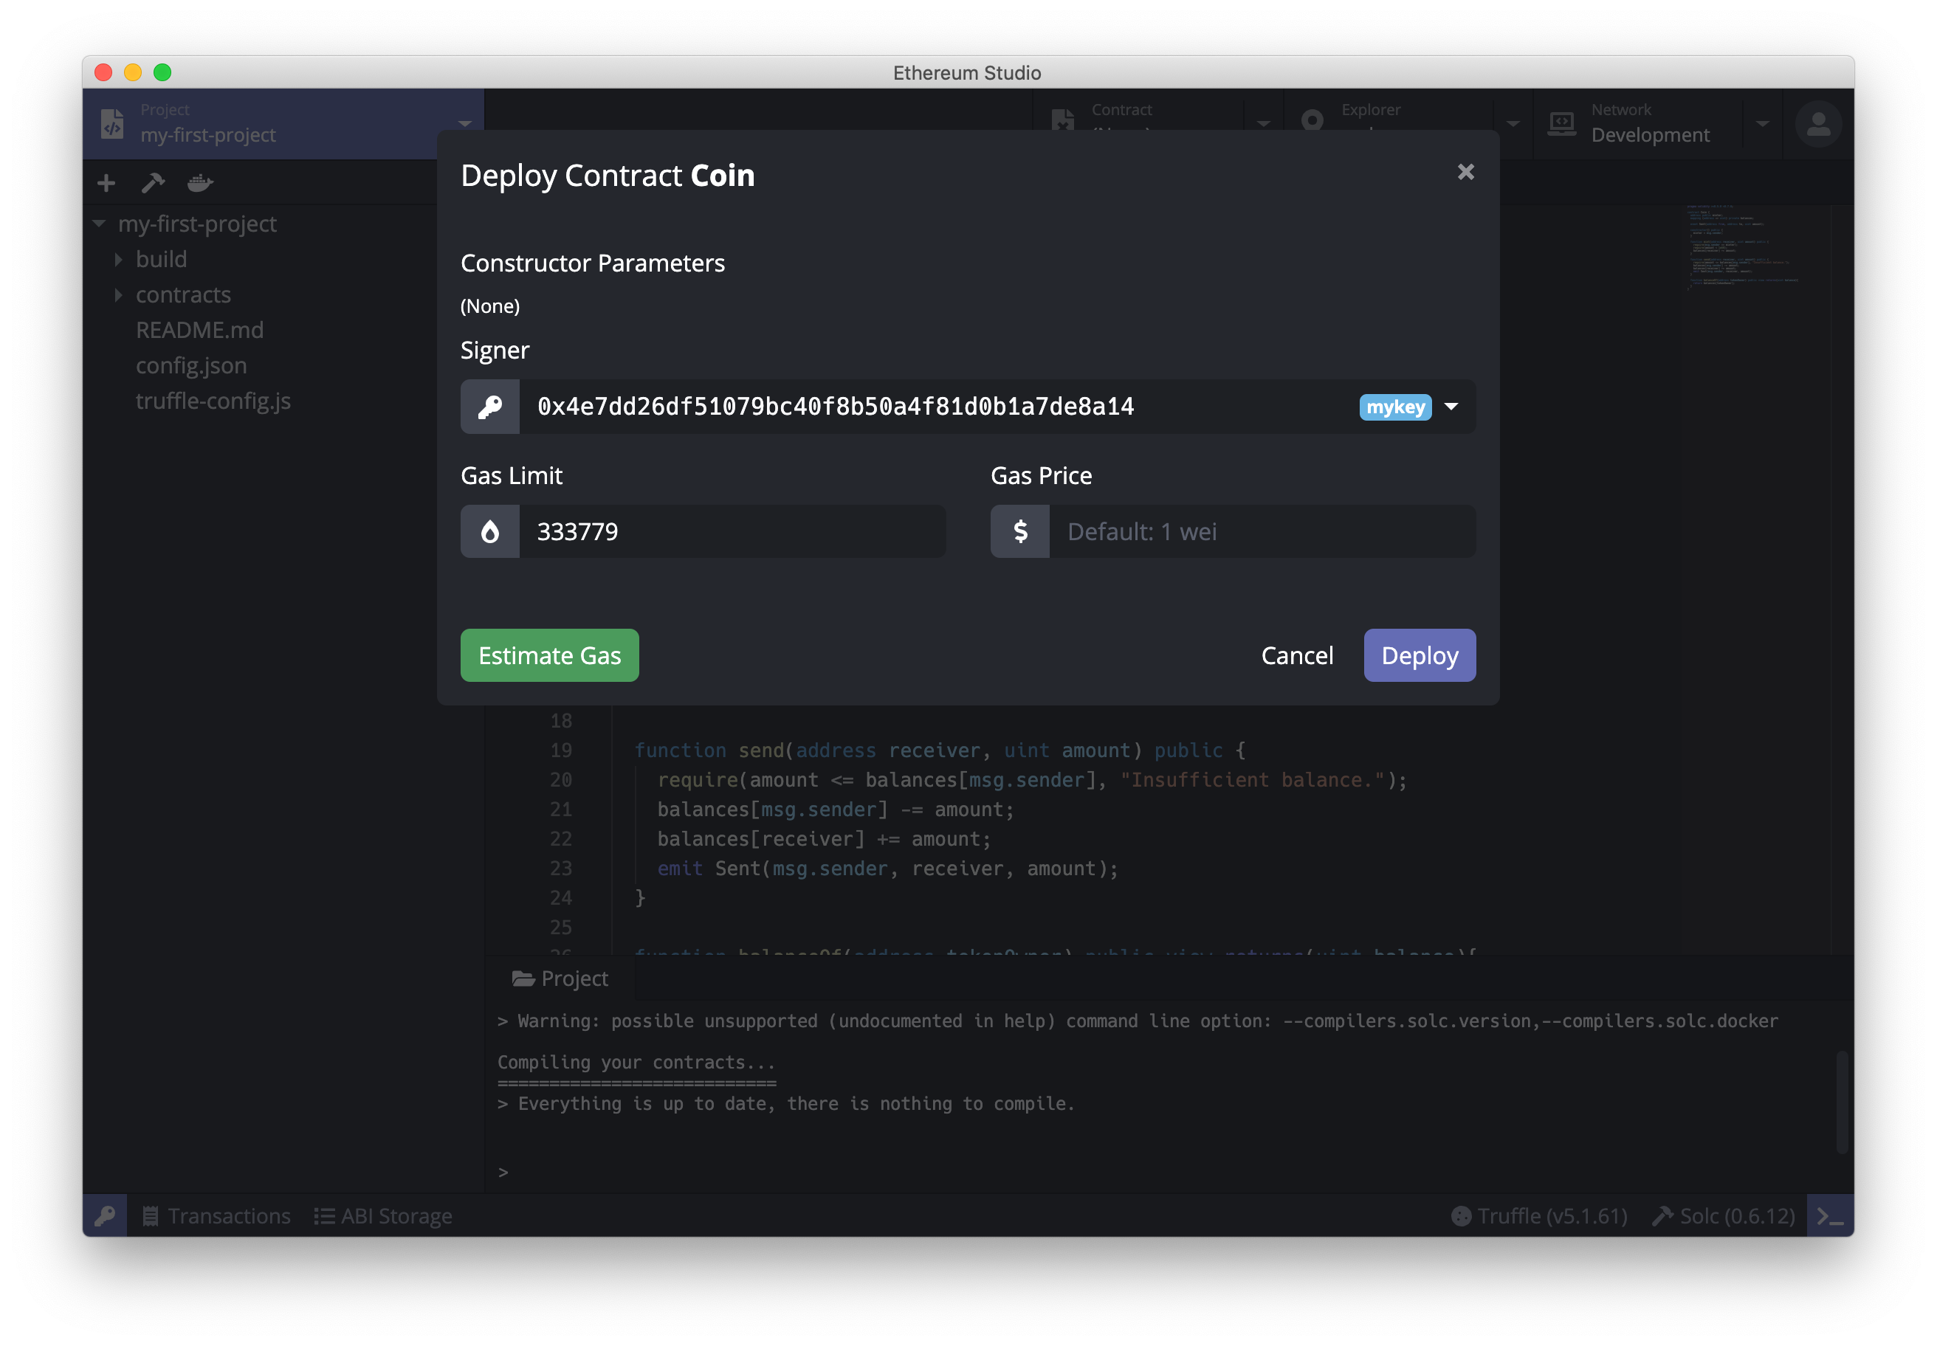
Task: Close the Deploy Contract dialog with X
Action: (x=1465, y=172)
